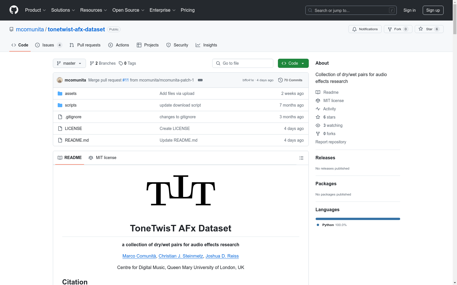
Task: Switch to MIT license tab in file viewer
Action: pyautogui.click(x=103, y=158)
